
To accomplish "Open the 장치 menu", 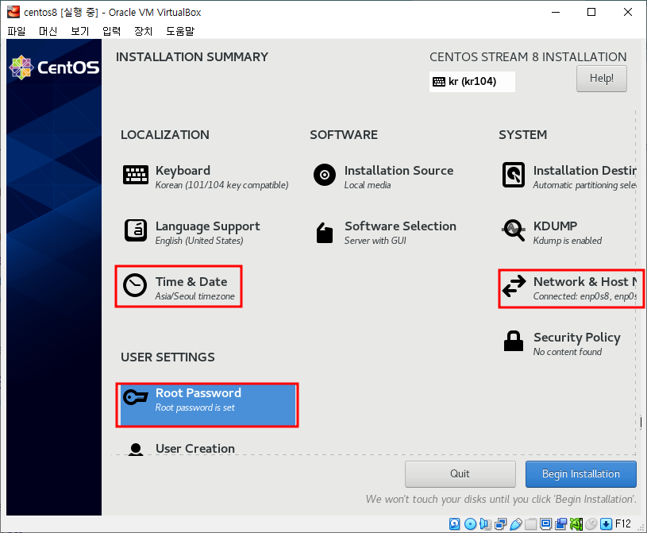I will click(143, 31).
